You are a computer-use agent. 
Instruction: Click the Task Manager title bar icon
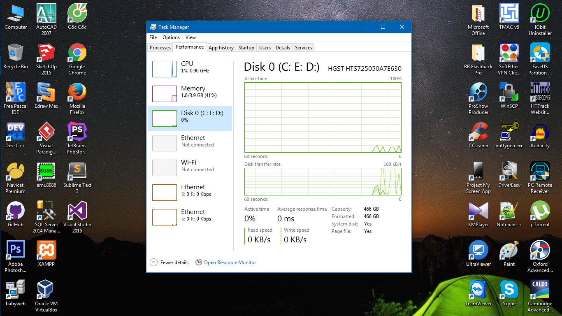(153, 27)
